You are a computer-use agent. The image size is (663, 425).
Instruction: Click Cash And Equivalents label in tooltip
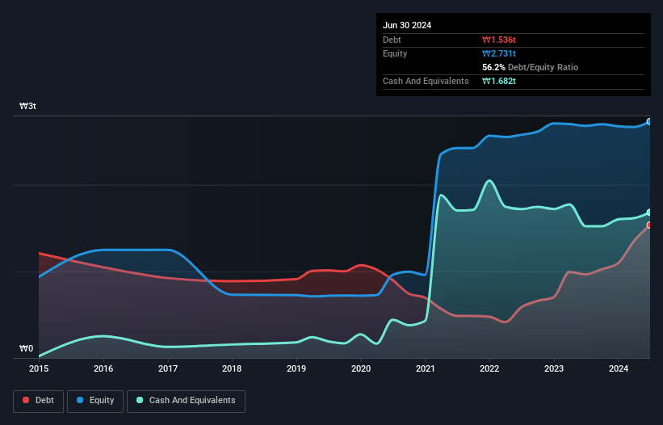(426, 81)
